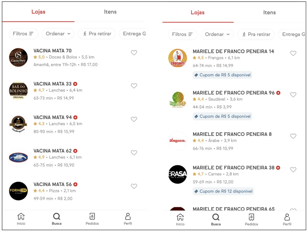This screenshot has width=308, height=232.
Task: Click super restaurant badge next to VACINA MATA 33
Action: click(x=75, y=84)
